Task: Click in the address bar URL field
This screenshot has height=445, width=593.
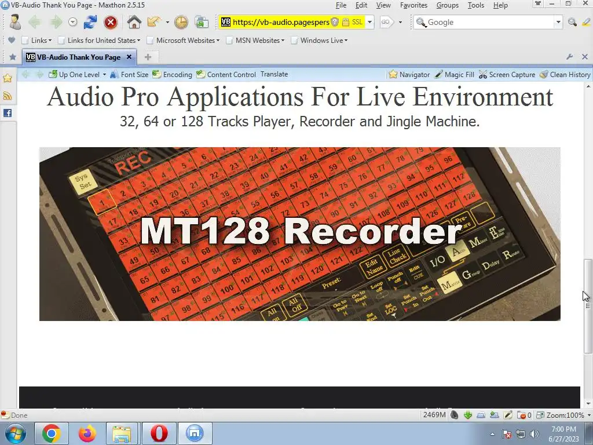Action: click(x=281, y=22)
